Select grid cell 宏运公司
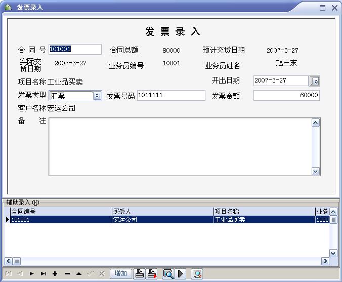 (163, 220)
